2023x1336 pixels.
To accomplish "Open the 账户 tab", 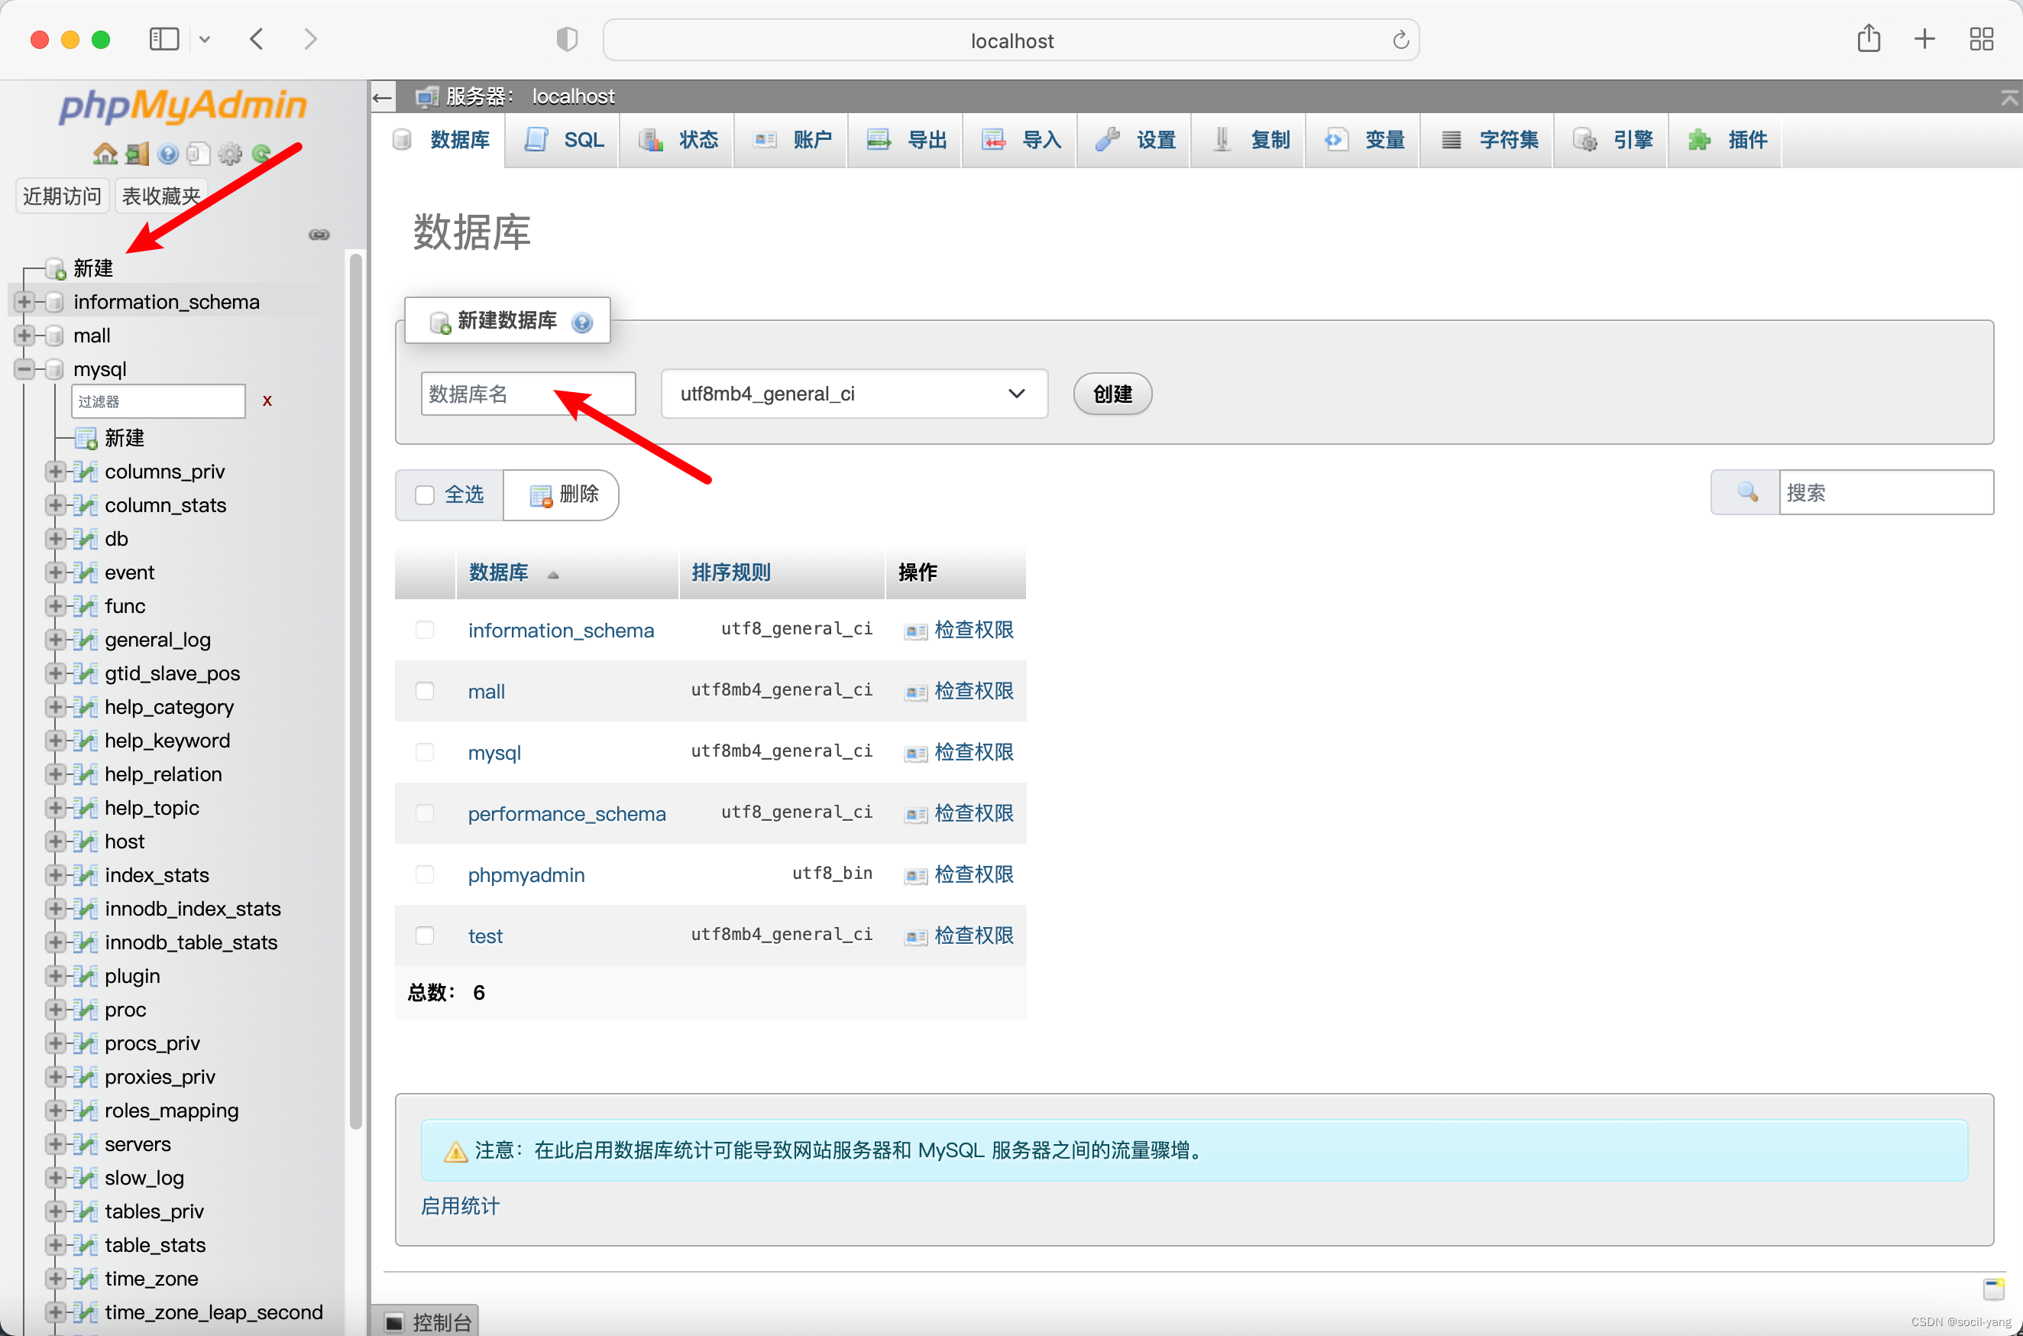I will coord(791,140).
